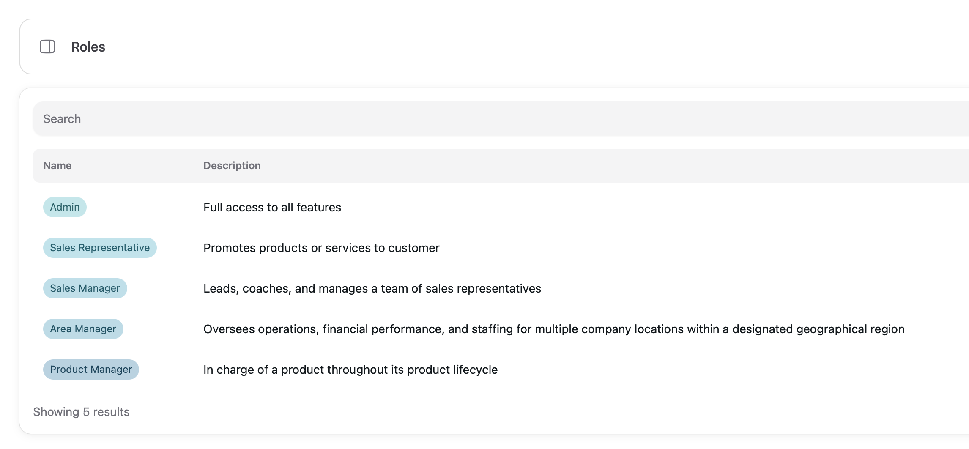Click 'geographical region' in Area Manager description

[x=850, y=329]
